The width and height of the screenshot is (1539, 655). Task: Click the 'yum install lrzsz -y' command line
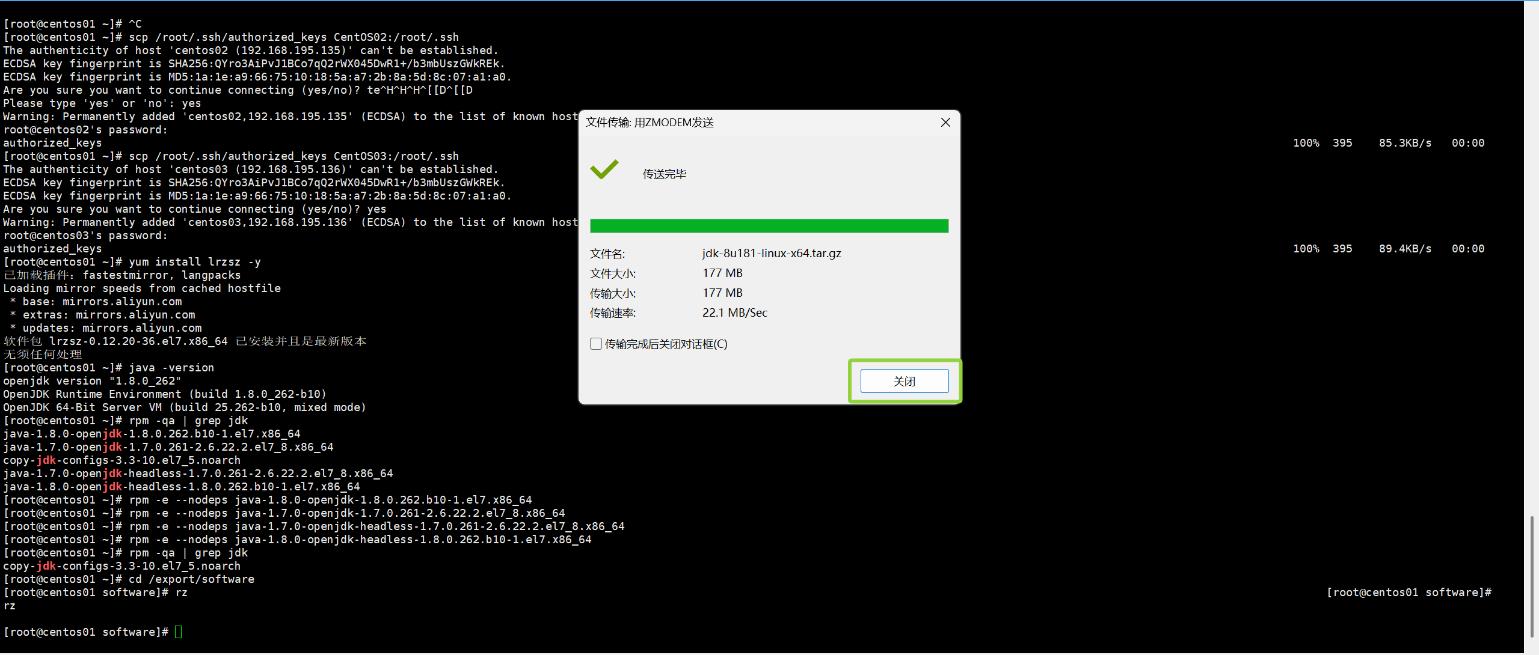click(194, 262)
